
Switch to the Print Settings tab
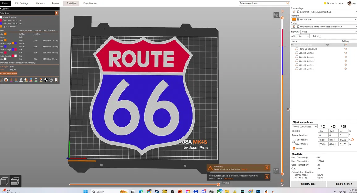click(x=21, y=3)
